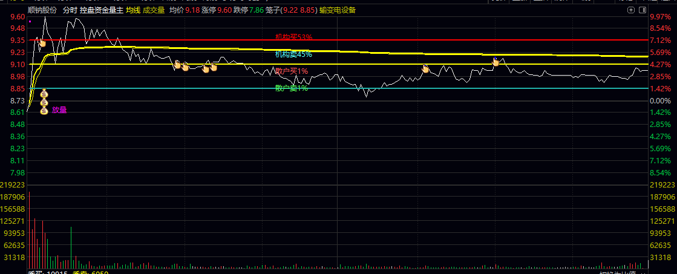Click the 顺钠股份 stock name
This screenshot has width=677, height=274.
point(42,10)
